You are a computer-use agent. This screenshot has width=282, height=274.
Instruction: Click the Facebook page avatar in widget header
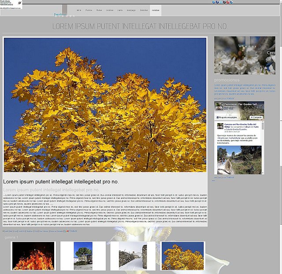[219, 106]
